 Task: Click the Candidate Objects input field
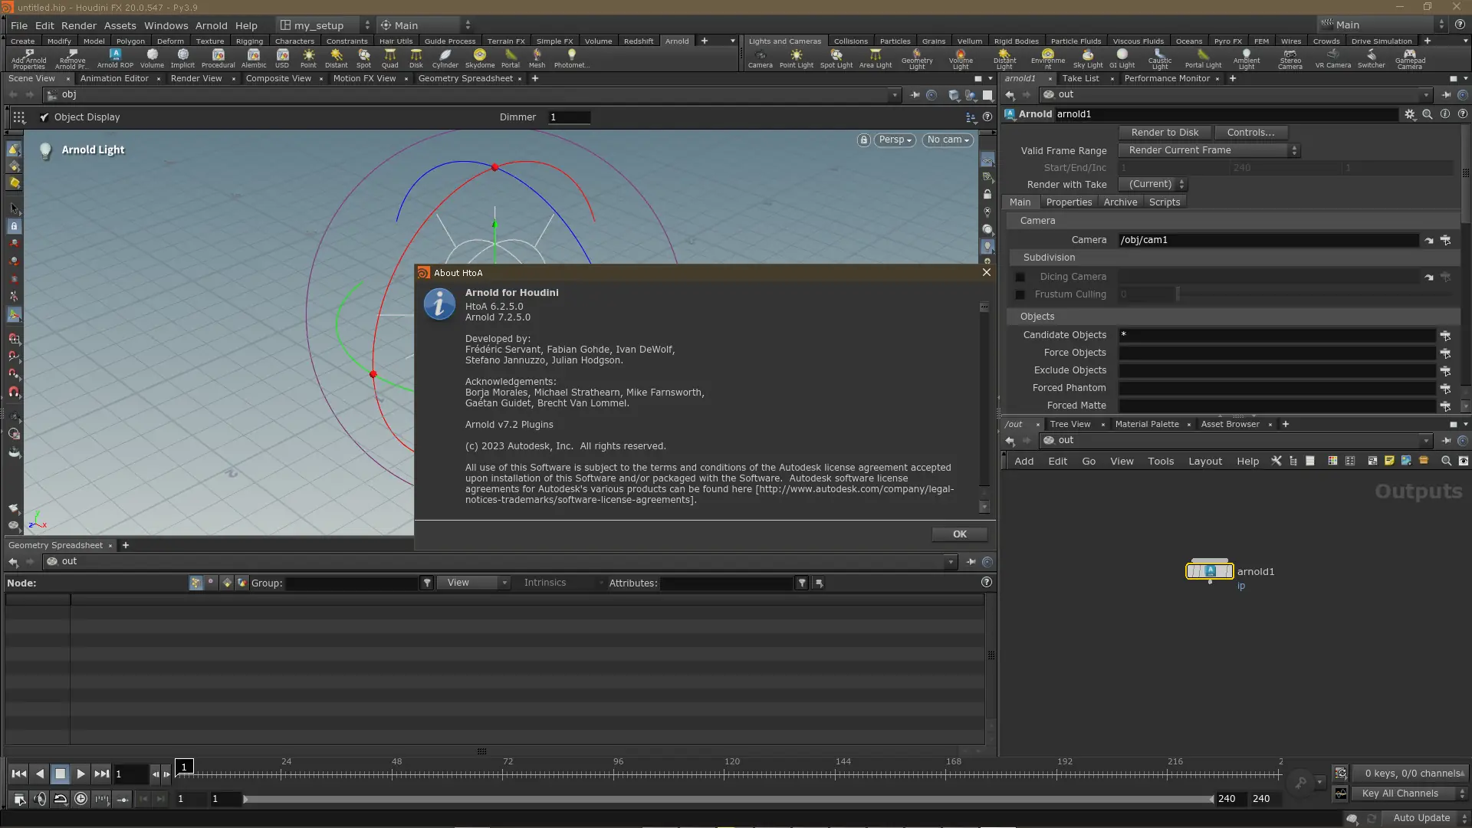[x=1276, y=335]
